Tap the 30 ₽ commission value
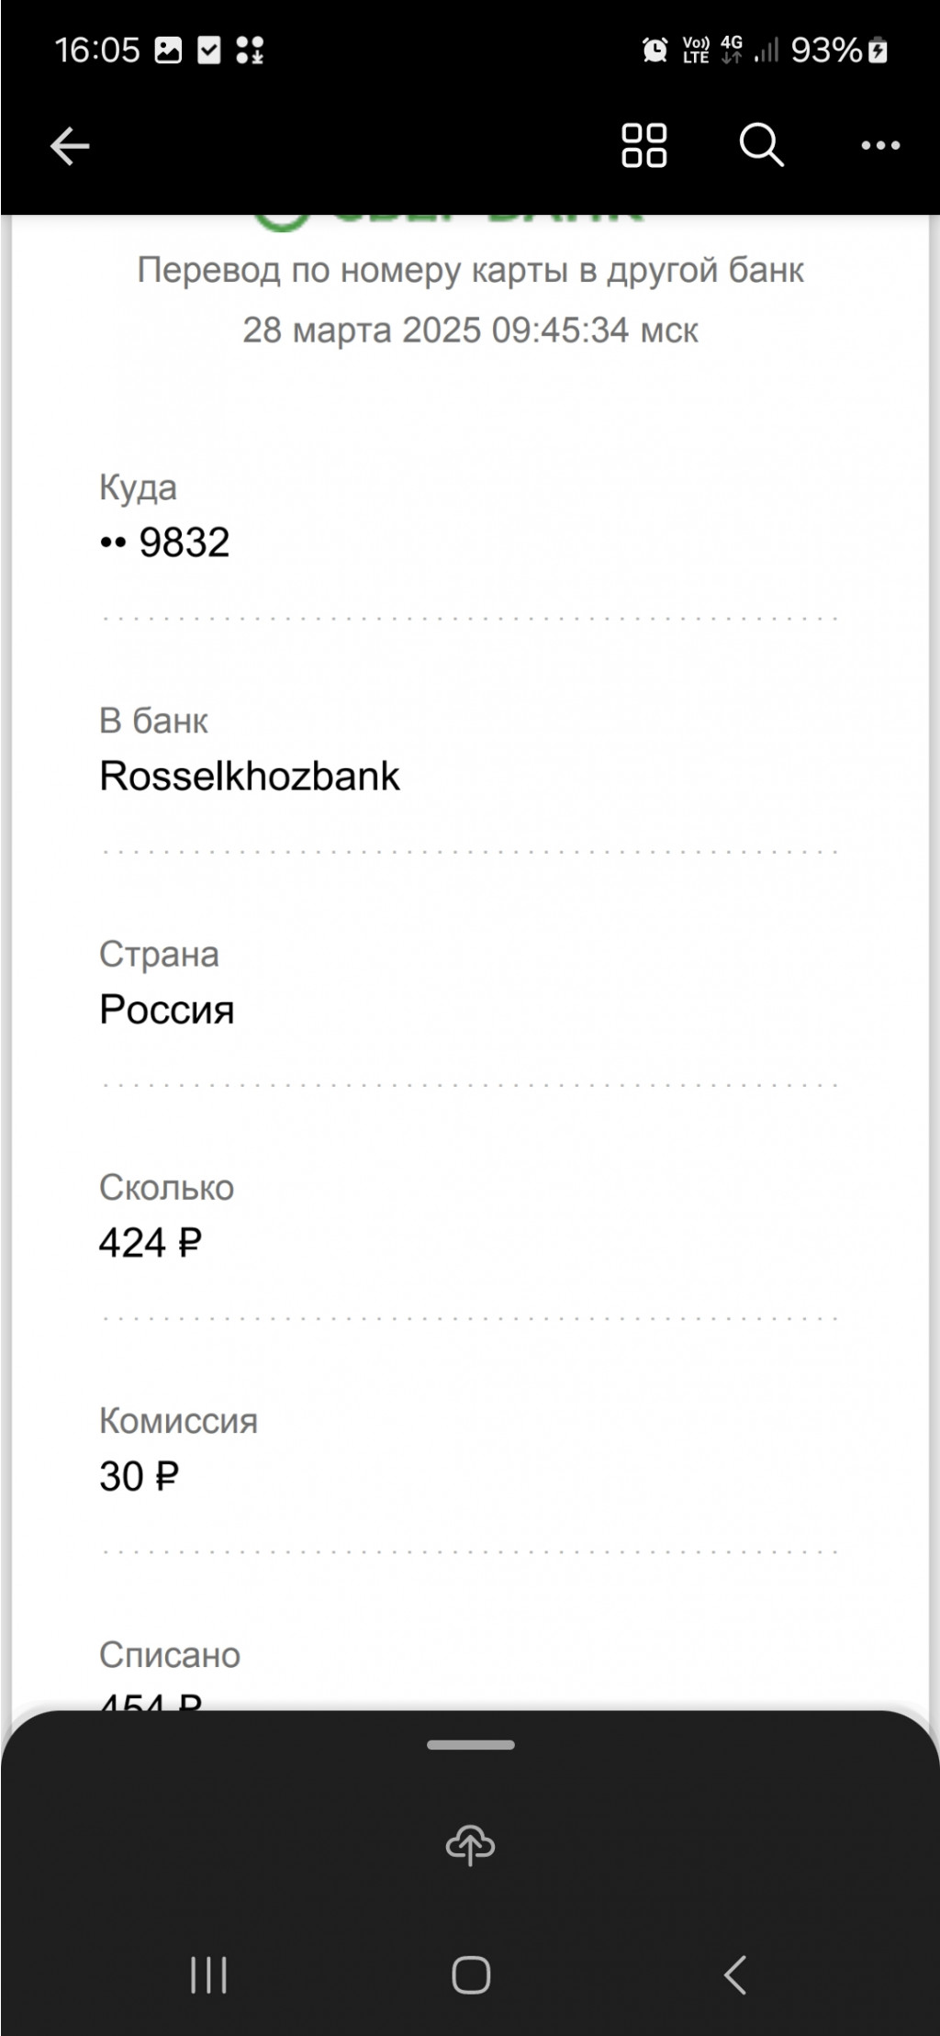Viewport: 940px width, 2036px height. 139,1476
